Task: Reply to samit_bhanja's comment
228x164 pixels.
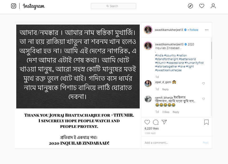Action: tap(176, 112)
